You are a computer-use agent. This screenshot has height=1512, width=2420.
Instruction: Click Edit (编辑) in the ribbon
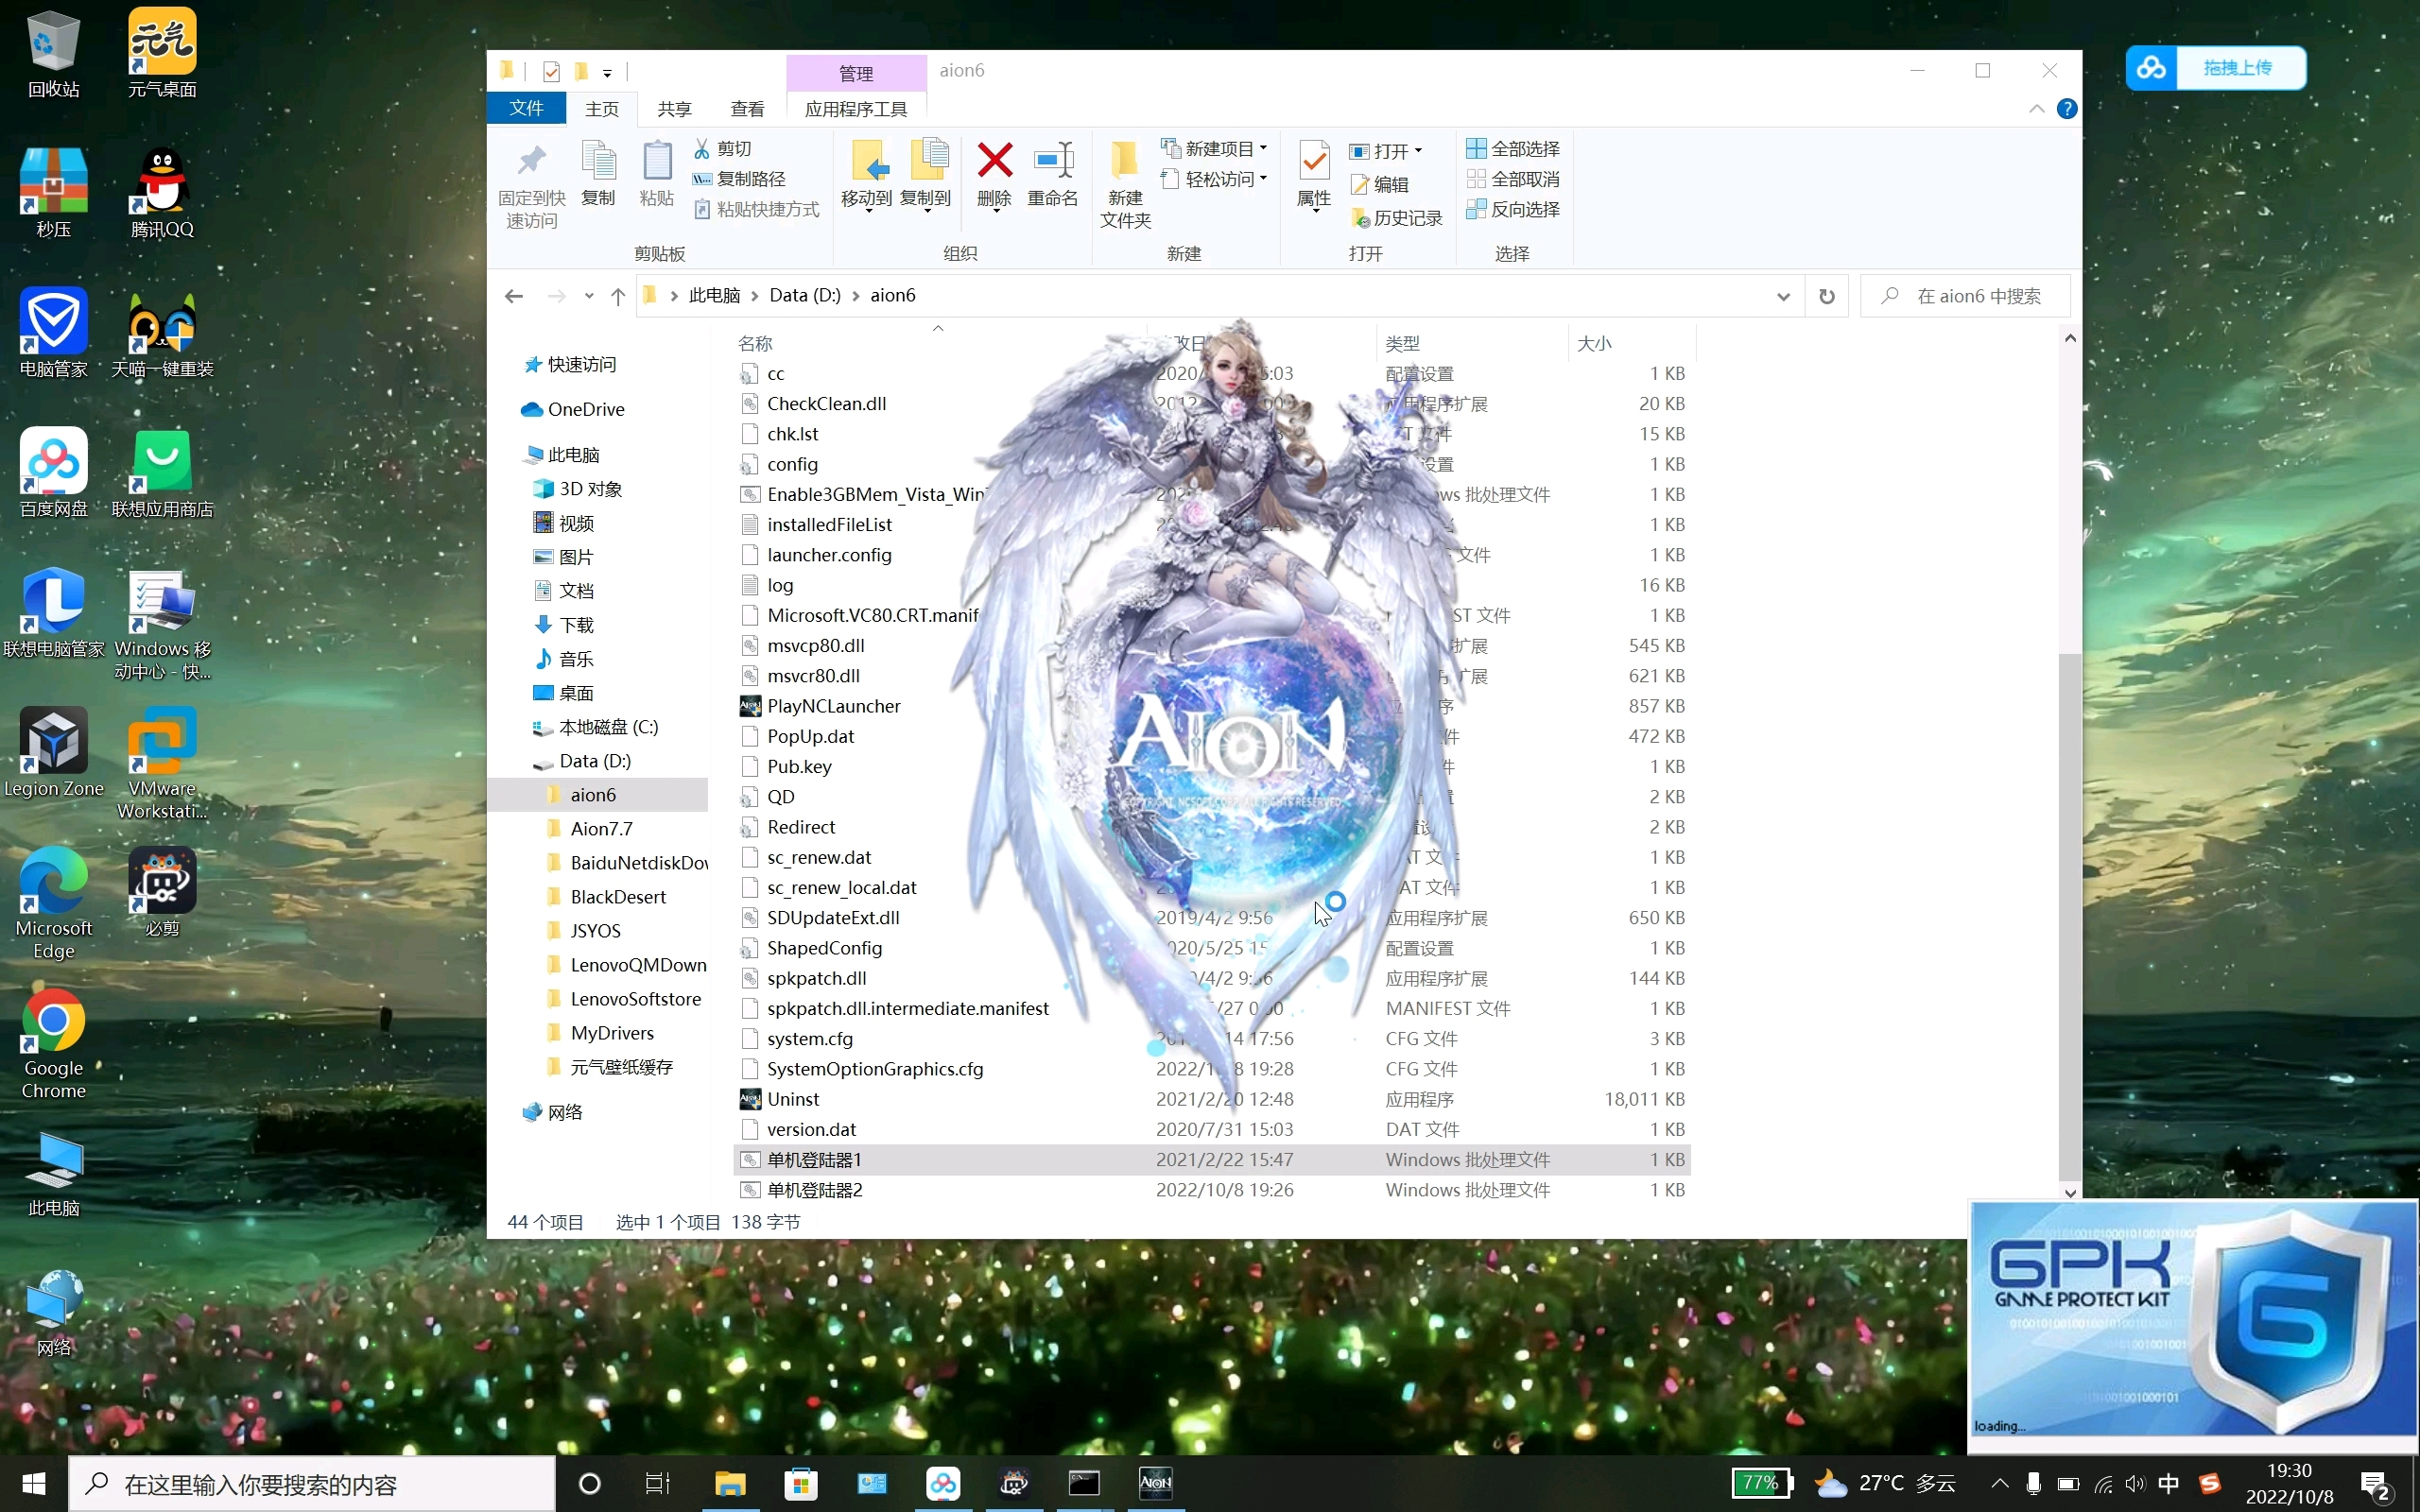(1379, 184)
